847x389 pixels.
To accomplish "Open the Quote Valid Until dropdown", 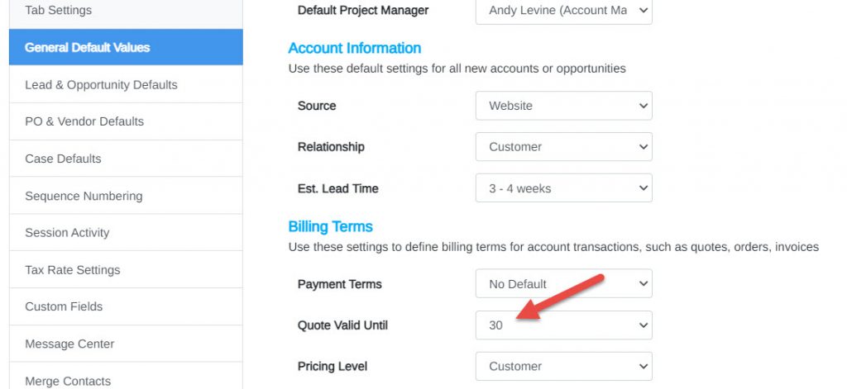I will 563,325.
